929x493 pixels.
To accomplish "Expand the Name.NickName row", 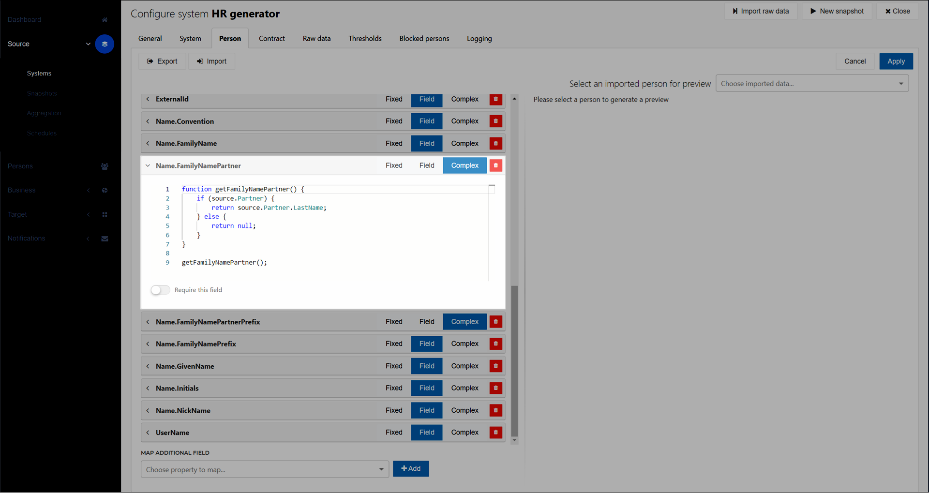I will coord(148,411).
